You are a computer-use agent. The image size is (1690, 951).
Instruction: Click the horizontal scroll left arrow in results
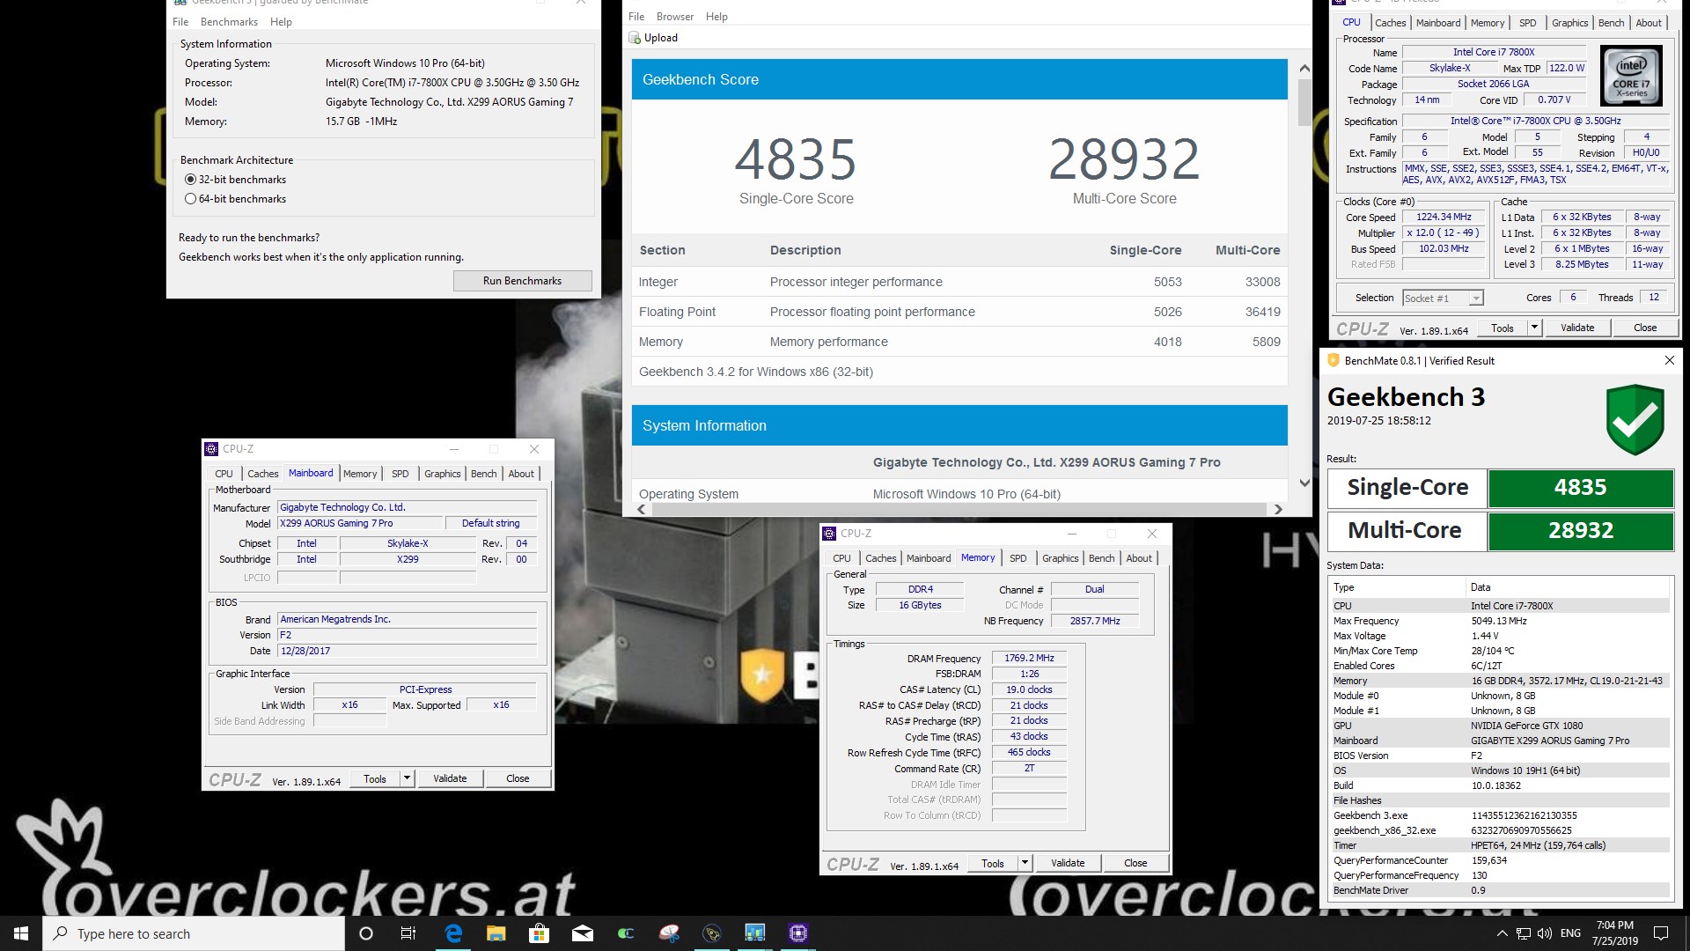click(642, 509)
